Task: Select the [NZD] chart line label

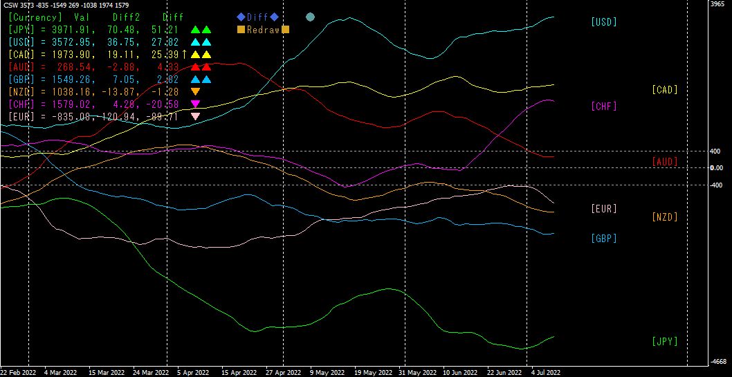Action: tap(664, 217)
